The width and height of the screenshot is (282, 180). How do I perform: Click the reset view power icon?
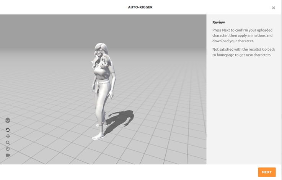pyautogui.click(x=8, y=149)
